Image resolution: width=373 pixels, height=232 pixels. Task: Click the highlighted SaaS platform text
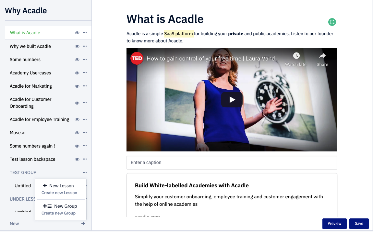point(179,34)
